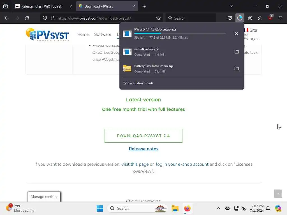Viewport: 287px width, 215px height.
Task: Cancel the PVsyst setup download
Action: pyautogui.click(x=237, y=34)
